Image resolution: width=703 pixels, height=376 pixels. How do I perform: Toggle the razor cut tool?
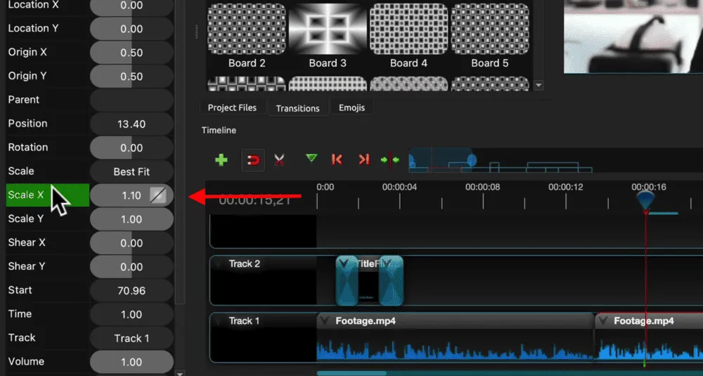(x=280, y=160)
